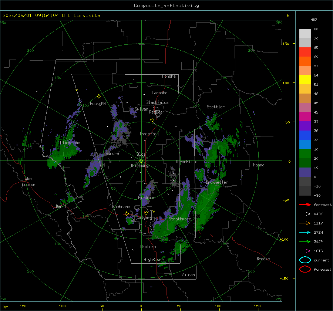Select the Sylvan label
The width and height of the screenshot is (333, 311).
pyautogui.click(x=141, y=109)
